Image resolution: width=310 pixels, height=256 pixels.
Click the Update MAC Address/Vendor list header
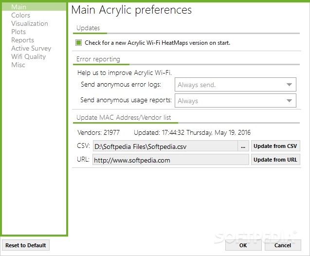124,117
